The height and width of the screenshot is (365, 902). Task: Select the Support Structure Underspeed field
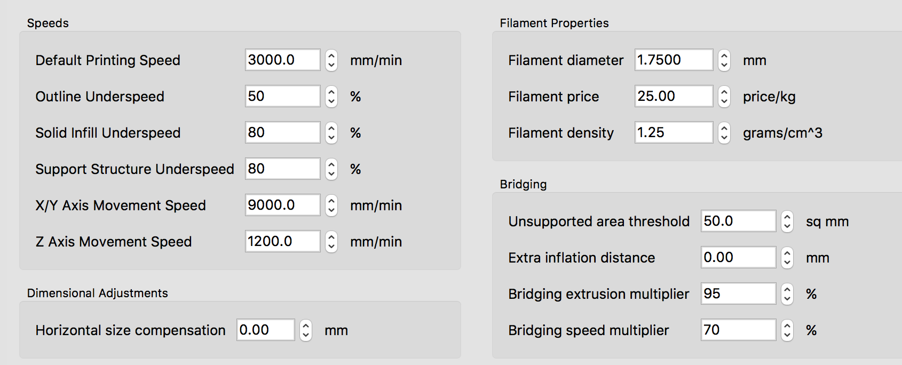(282, 169)
